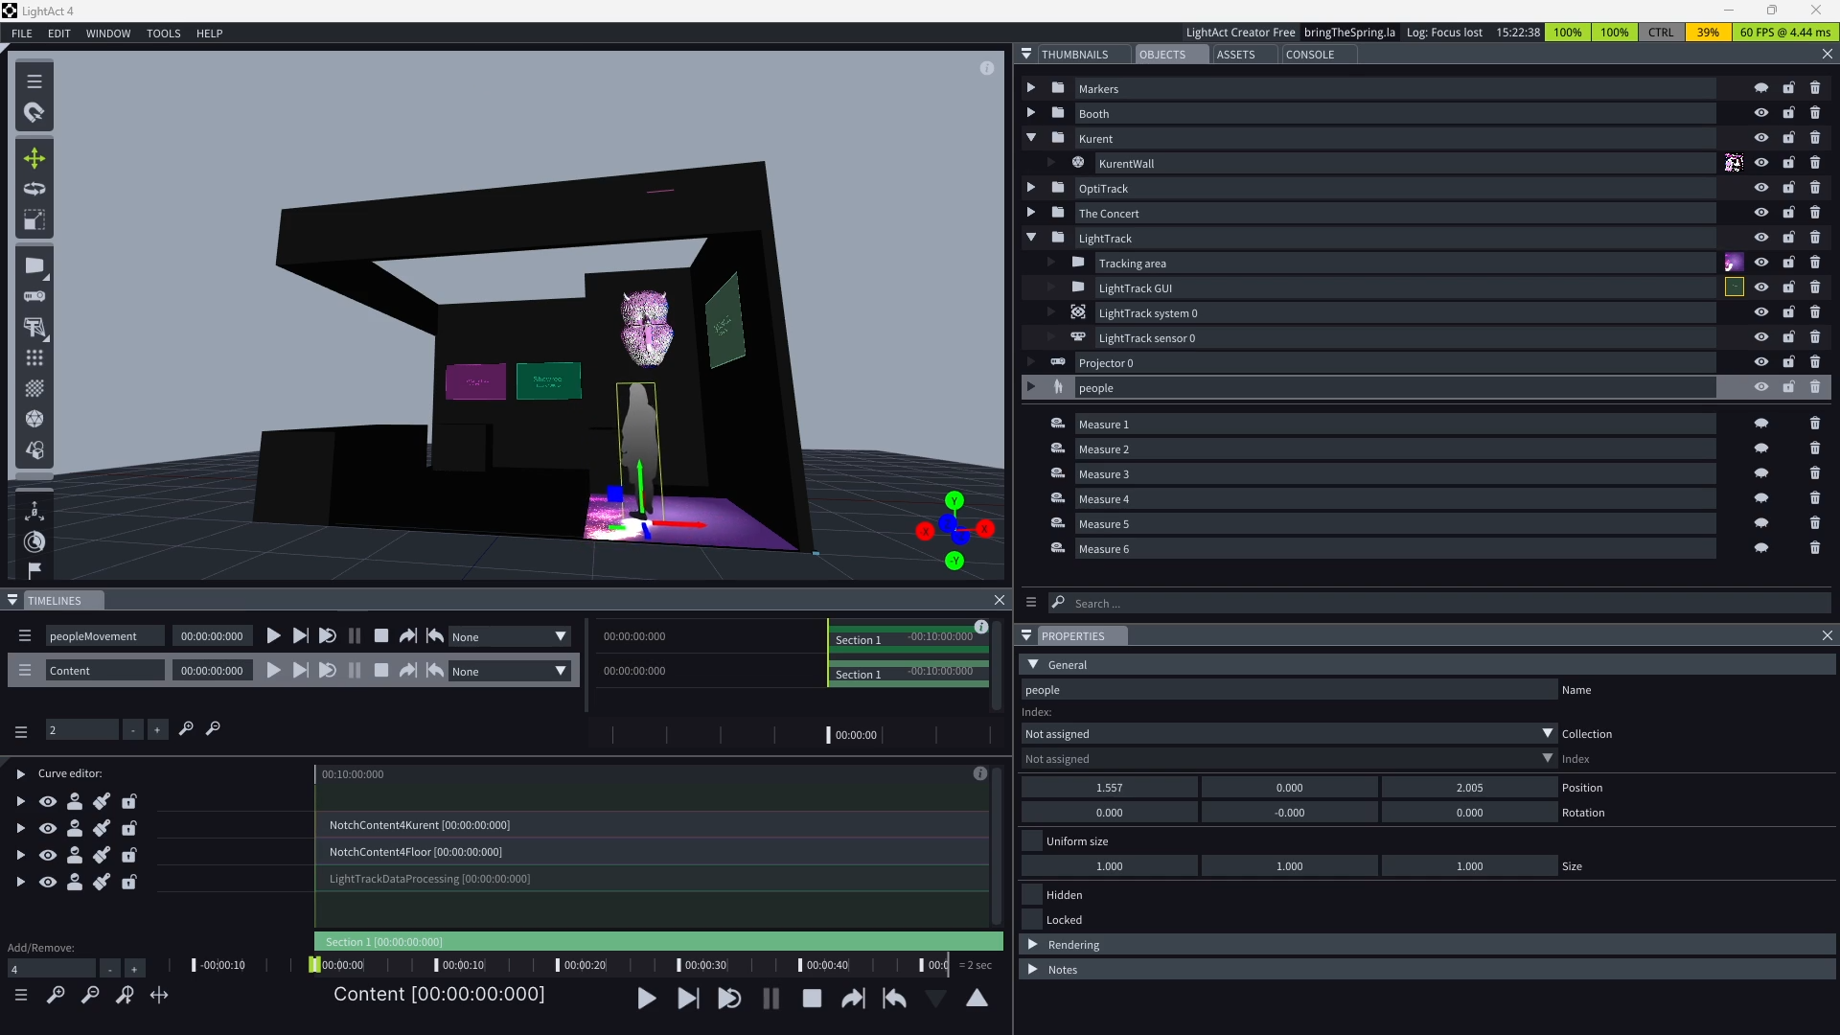The width and height of the screenshot is (1840, 1035).
Task: Lock the Kurent folder
Action: click(x=1788, y=138)
